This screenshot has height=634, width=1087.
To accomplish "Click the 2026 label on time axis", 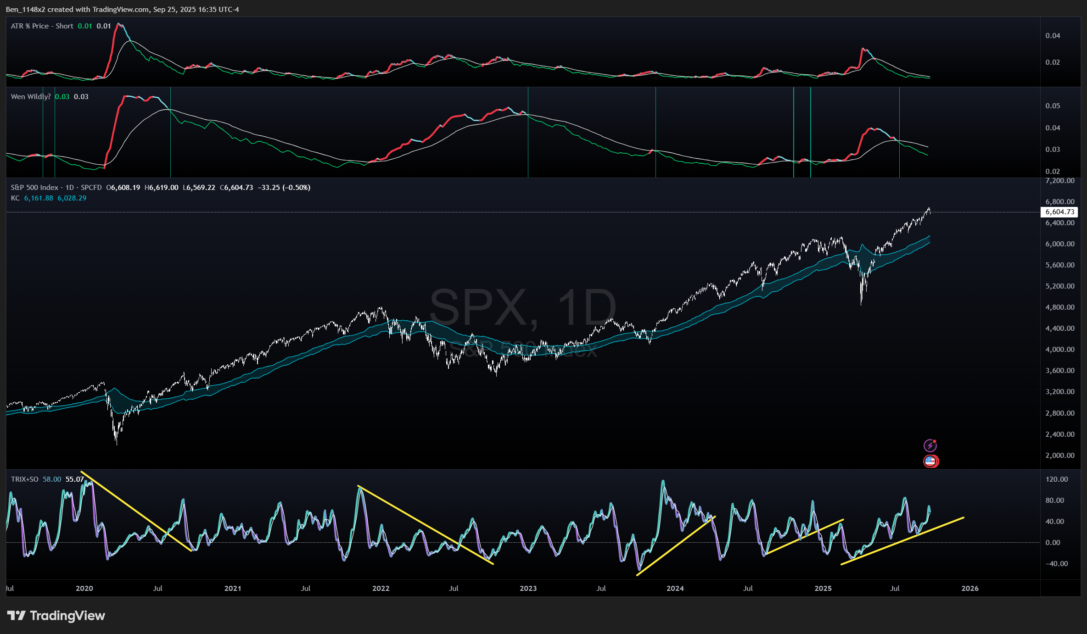I will (x=969, y=588).
